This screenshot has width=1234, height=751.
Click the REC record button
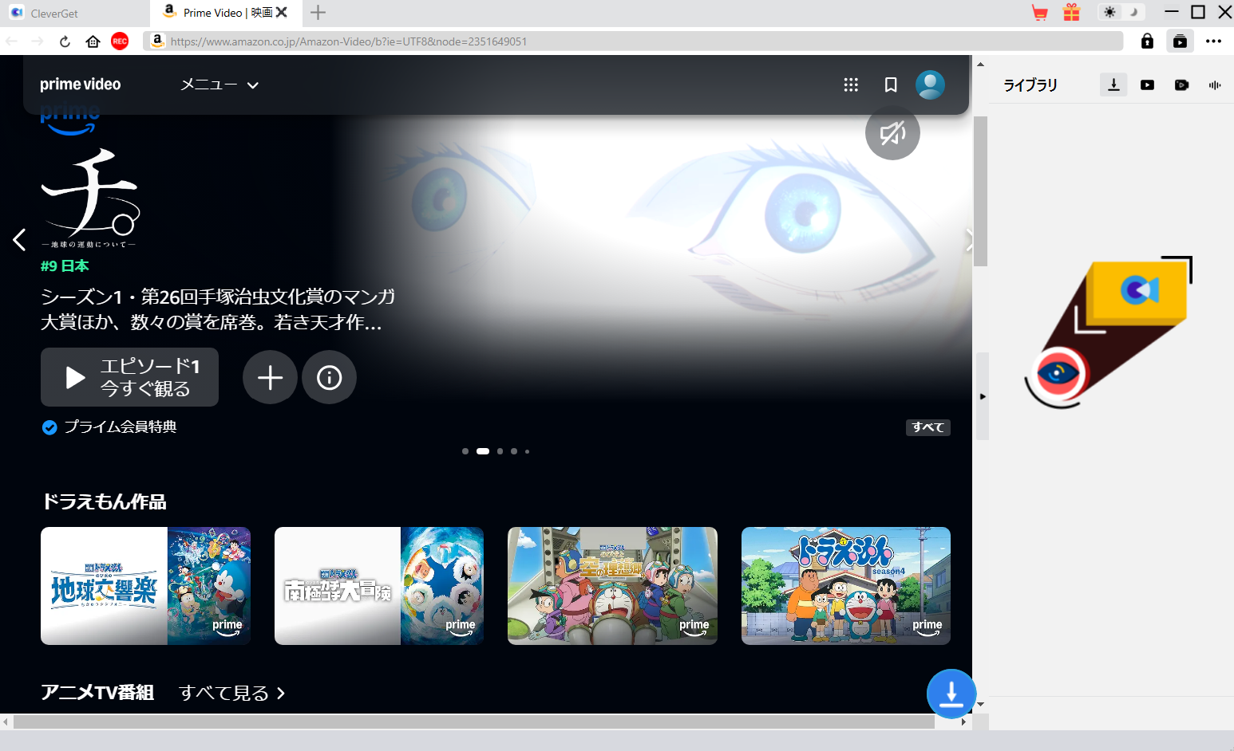click(x=120, y=41)
